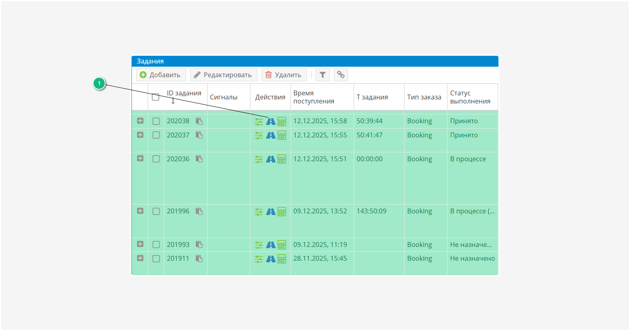
Task: Click road route icon for task 201993
Action: tap(271, 245)
